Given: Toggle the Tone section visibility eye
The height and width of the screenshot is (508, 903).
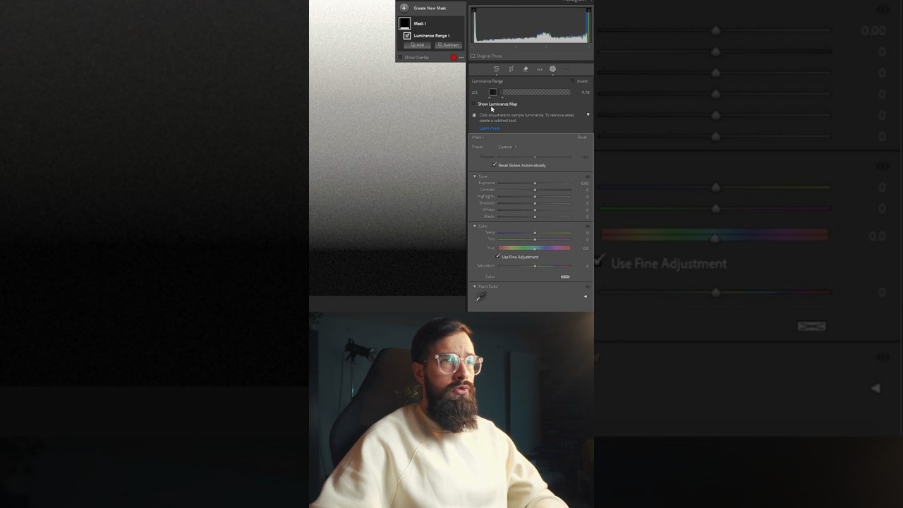Looking at the screenshot, I should pos(588,176).
